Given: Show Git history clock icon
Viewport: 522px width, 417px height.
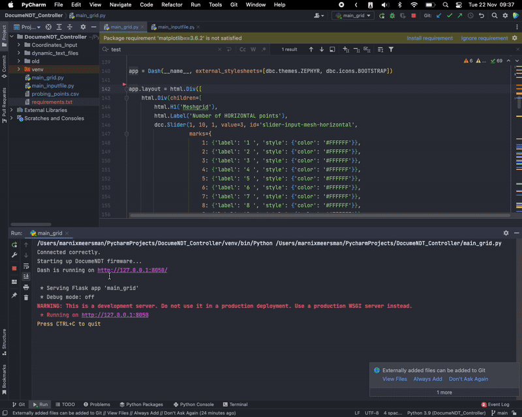Looking at the screenshot, I should (x=470, y=16).
